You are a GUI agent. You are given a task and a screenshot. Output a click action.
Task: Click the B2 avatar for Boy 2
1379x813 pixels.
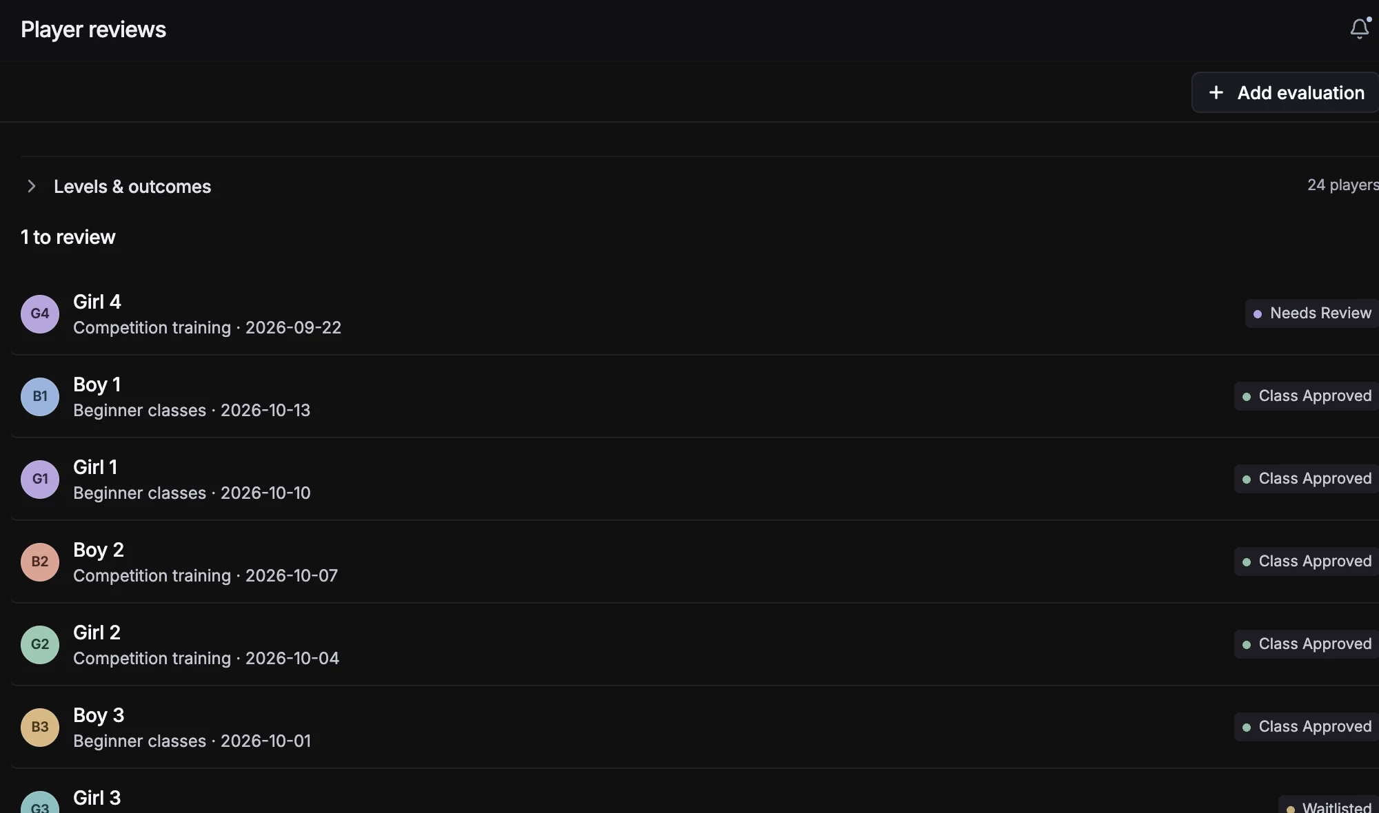(40, 562)
